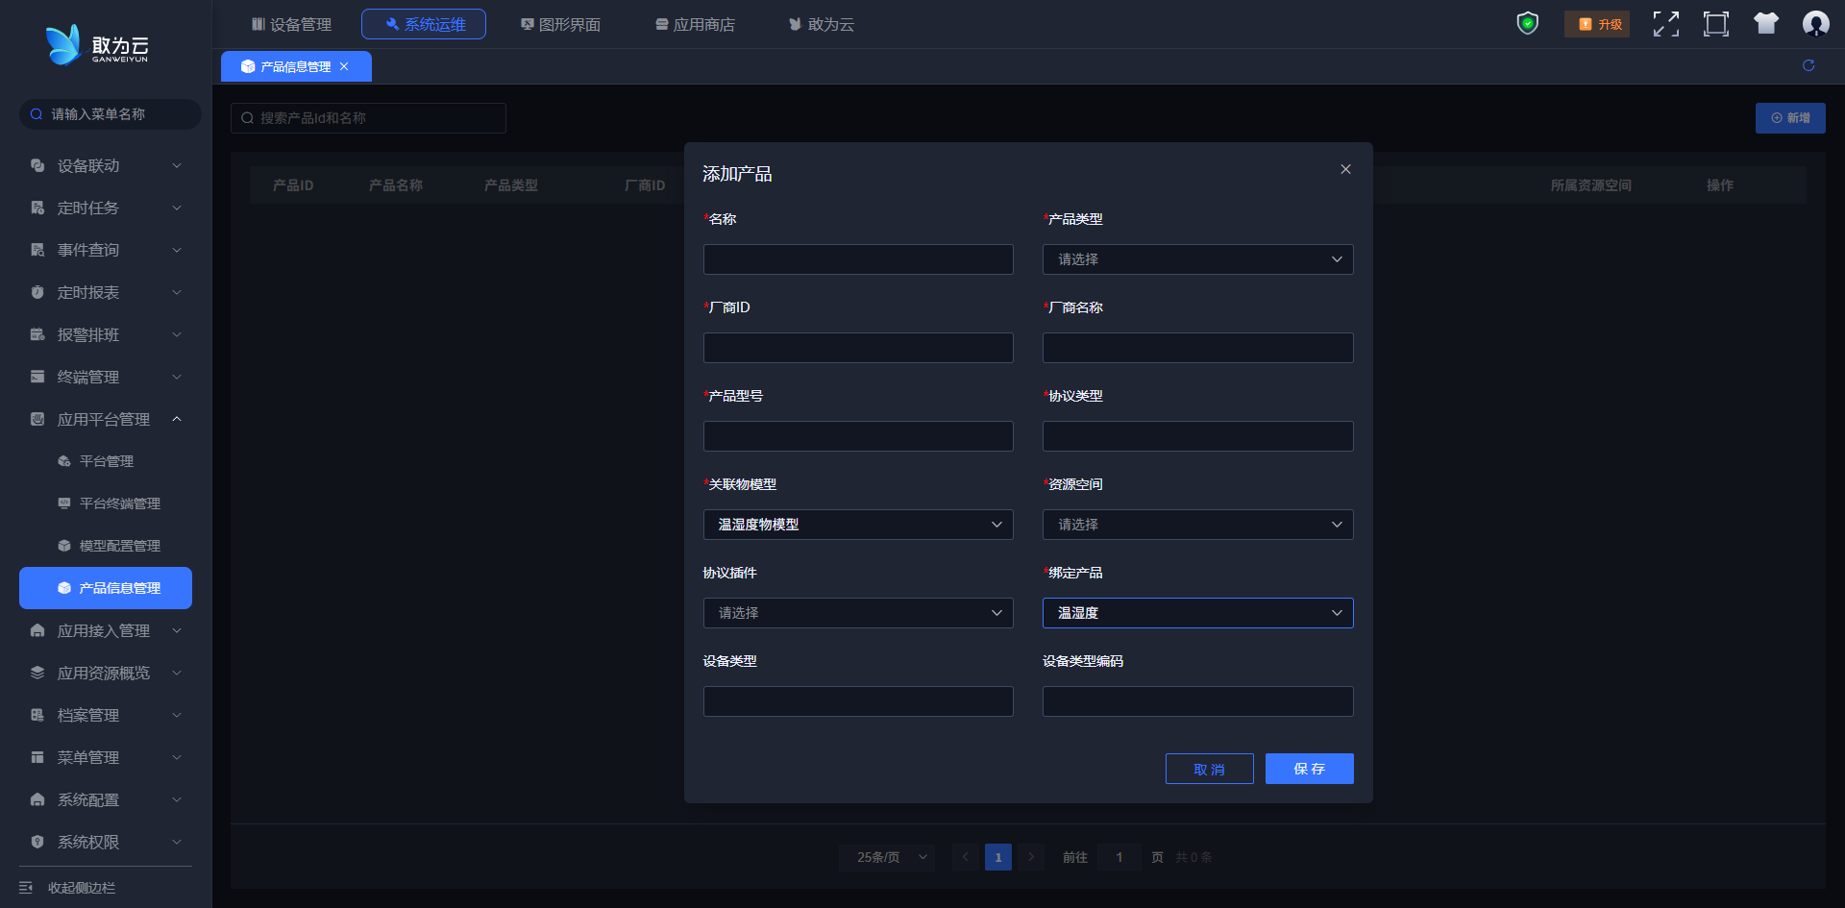Switch to 设备管理 top menu
The height and width of the screenshot is (908, 1845).
click(291, 24)
